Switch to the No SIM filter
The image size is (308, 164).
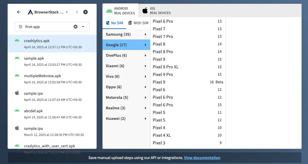click(114, 23)
